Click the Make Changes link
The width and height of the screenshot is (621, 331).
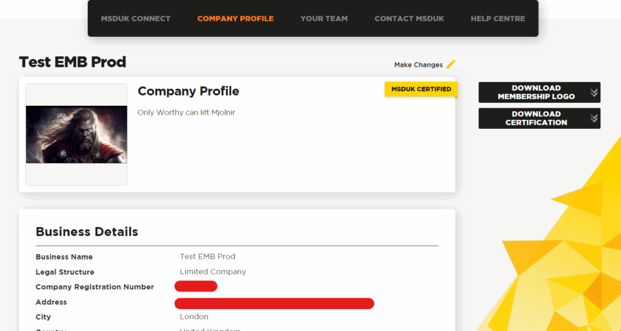tap(418, 65)
